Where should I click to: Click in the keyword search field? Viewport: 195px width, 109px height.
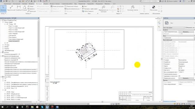coord(150,1)
